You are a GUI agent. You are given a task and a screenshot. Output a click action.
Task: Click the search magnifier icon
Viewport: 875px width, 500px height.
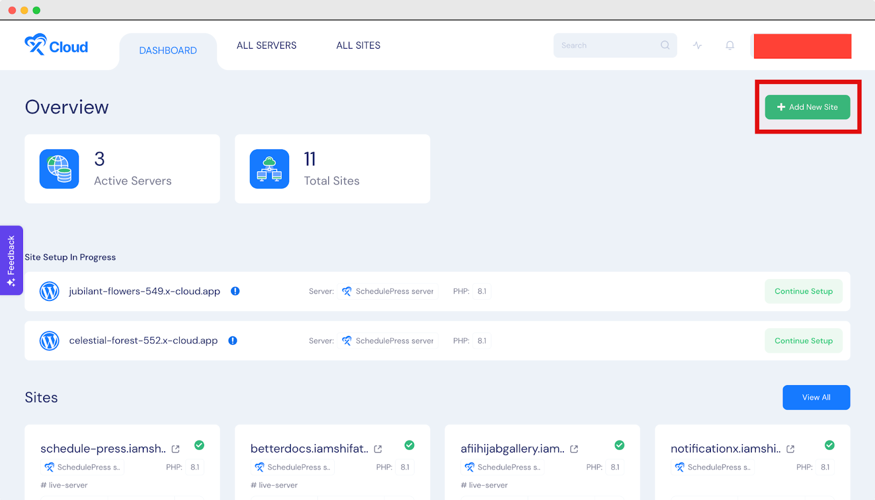(664, 45)
